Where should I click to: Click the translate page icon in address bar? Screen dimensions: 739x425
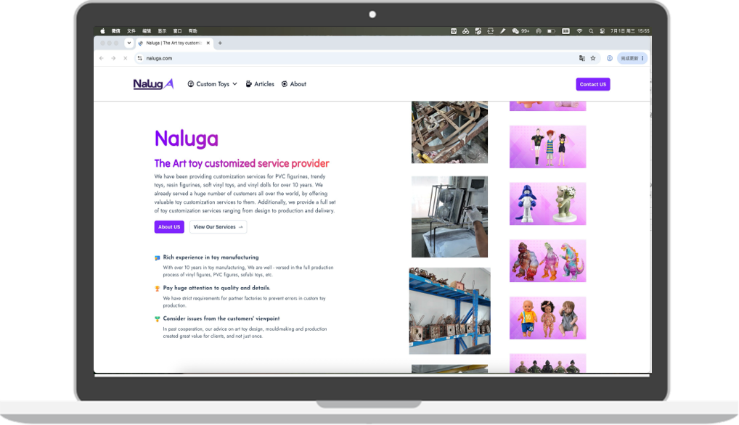pos(582,58)
